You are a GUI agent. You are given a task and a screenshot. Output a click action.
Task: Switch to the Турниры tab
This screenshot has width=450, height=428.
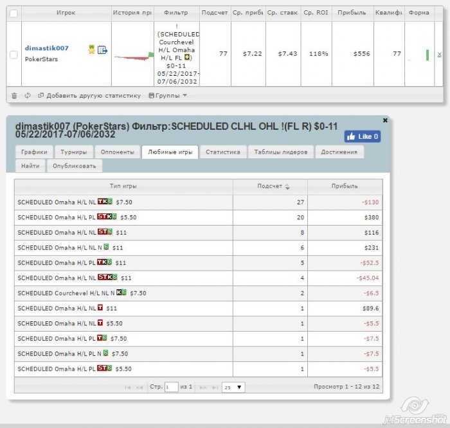(x=74, y=152)
